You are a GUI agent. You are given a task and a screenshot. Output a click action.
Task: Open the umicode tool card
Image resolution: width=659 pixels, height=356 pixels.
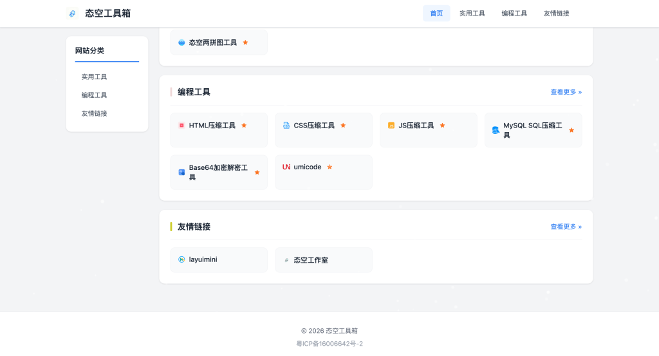coord(324,173)
